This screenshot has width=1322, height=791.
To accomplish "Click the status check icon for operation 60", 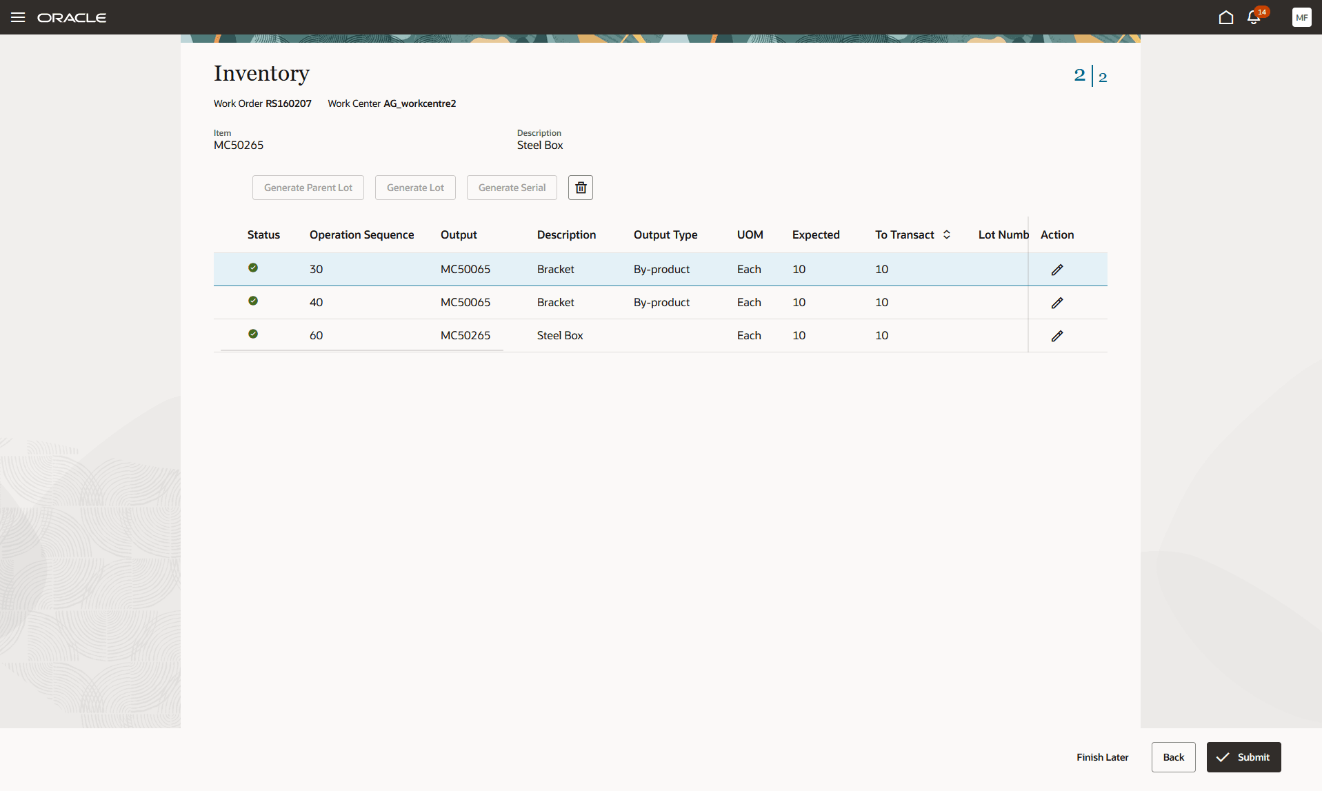I will (253, 333).
